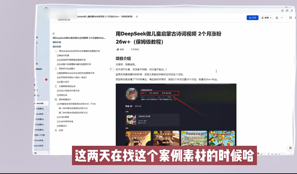The image size is (297, 174).
Task: Open outline item 第一种吟唱诗词音频的获取方式
Action: [73, 108]
